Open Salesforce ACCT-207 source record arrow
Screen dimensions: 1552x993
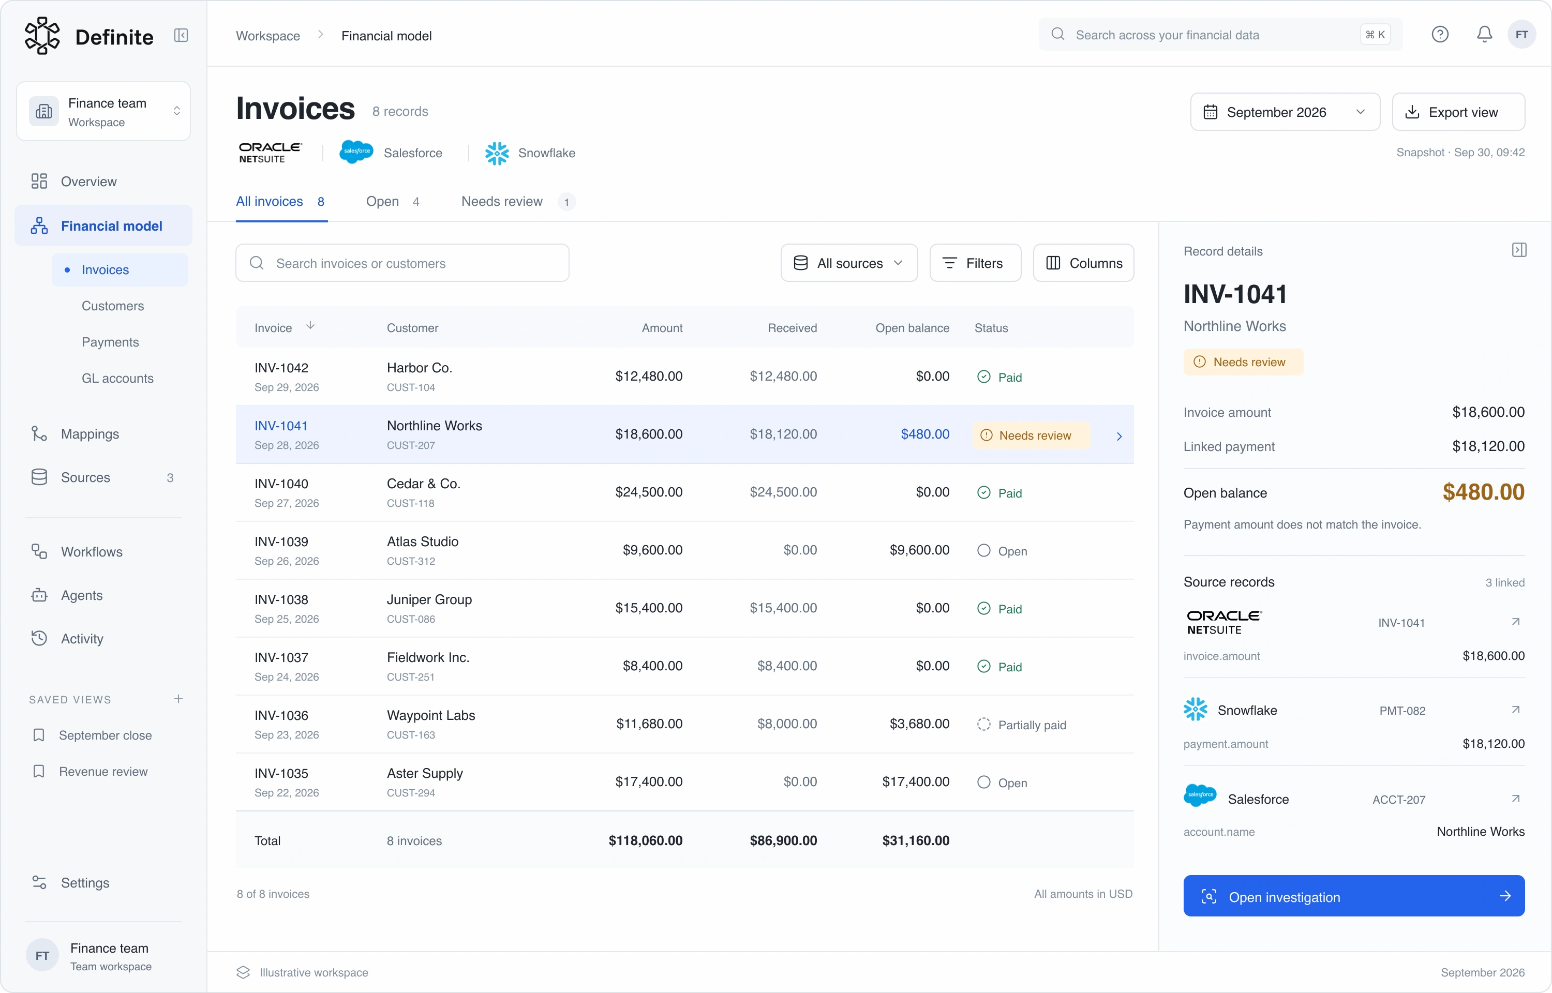(x=1515, y=799)
